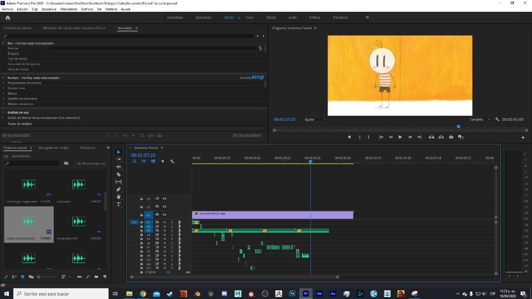This screenshot has height=299, width=532.
Task: Open the Ajustar zoom level dropdown
Action: pyautogui.click(x=315, y=120)
